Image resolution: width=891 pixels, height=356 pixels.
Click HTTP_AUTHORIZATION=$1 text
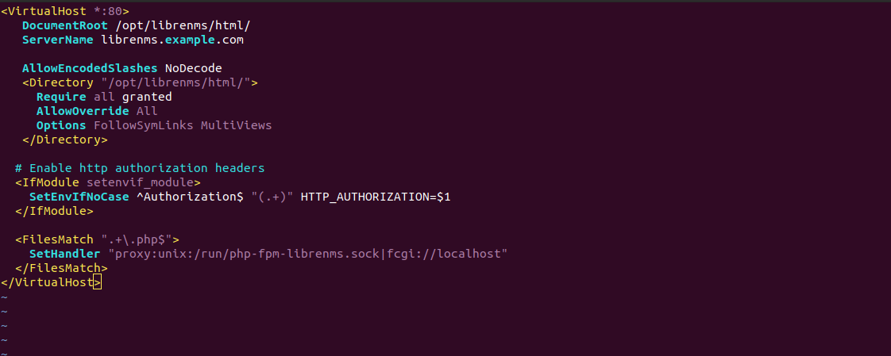pos(376,197)
